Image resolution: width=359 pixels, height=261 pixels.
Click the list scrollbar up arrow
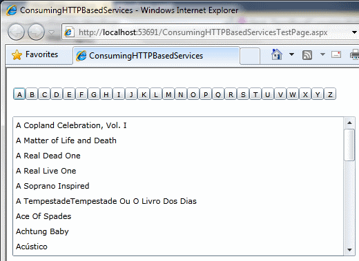(349, 123)
